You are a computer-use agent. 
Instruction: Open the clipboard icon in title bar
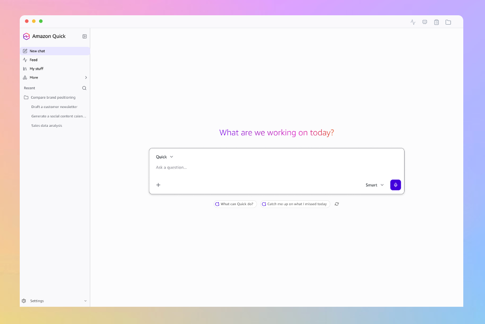437,22
